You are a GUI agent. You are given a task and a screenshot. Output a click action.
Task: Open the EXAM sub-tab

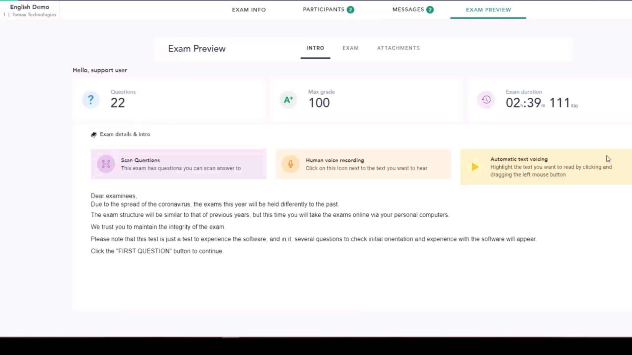[351, 48]
